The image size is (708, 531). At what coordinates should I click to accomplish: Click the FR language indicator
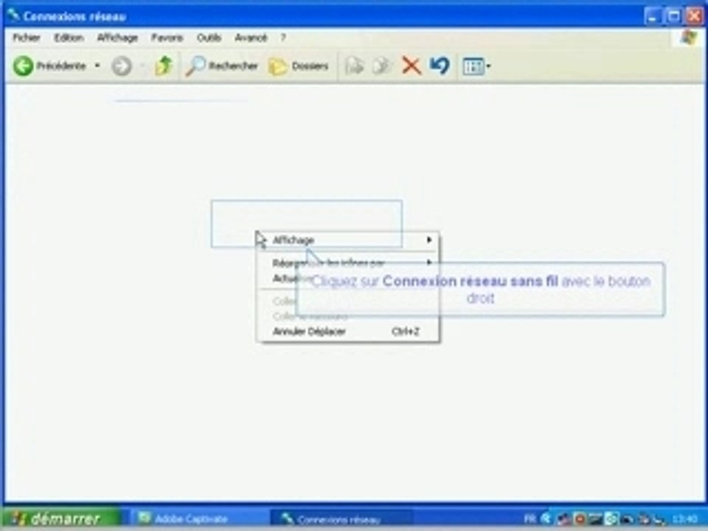click(x=530, y=518)
